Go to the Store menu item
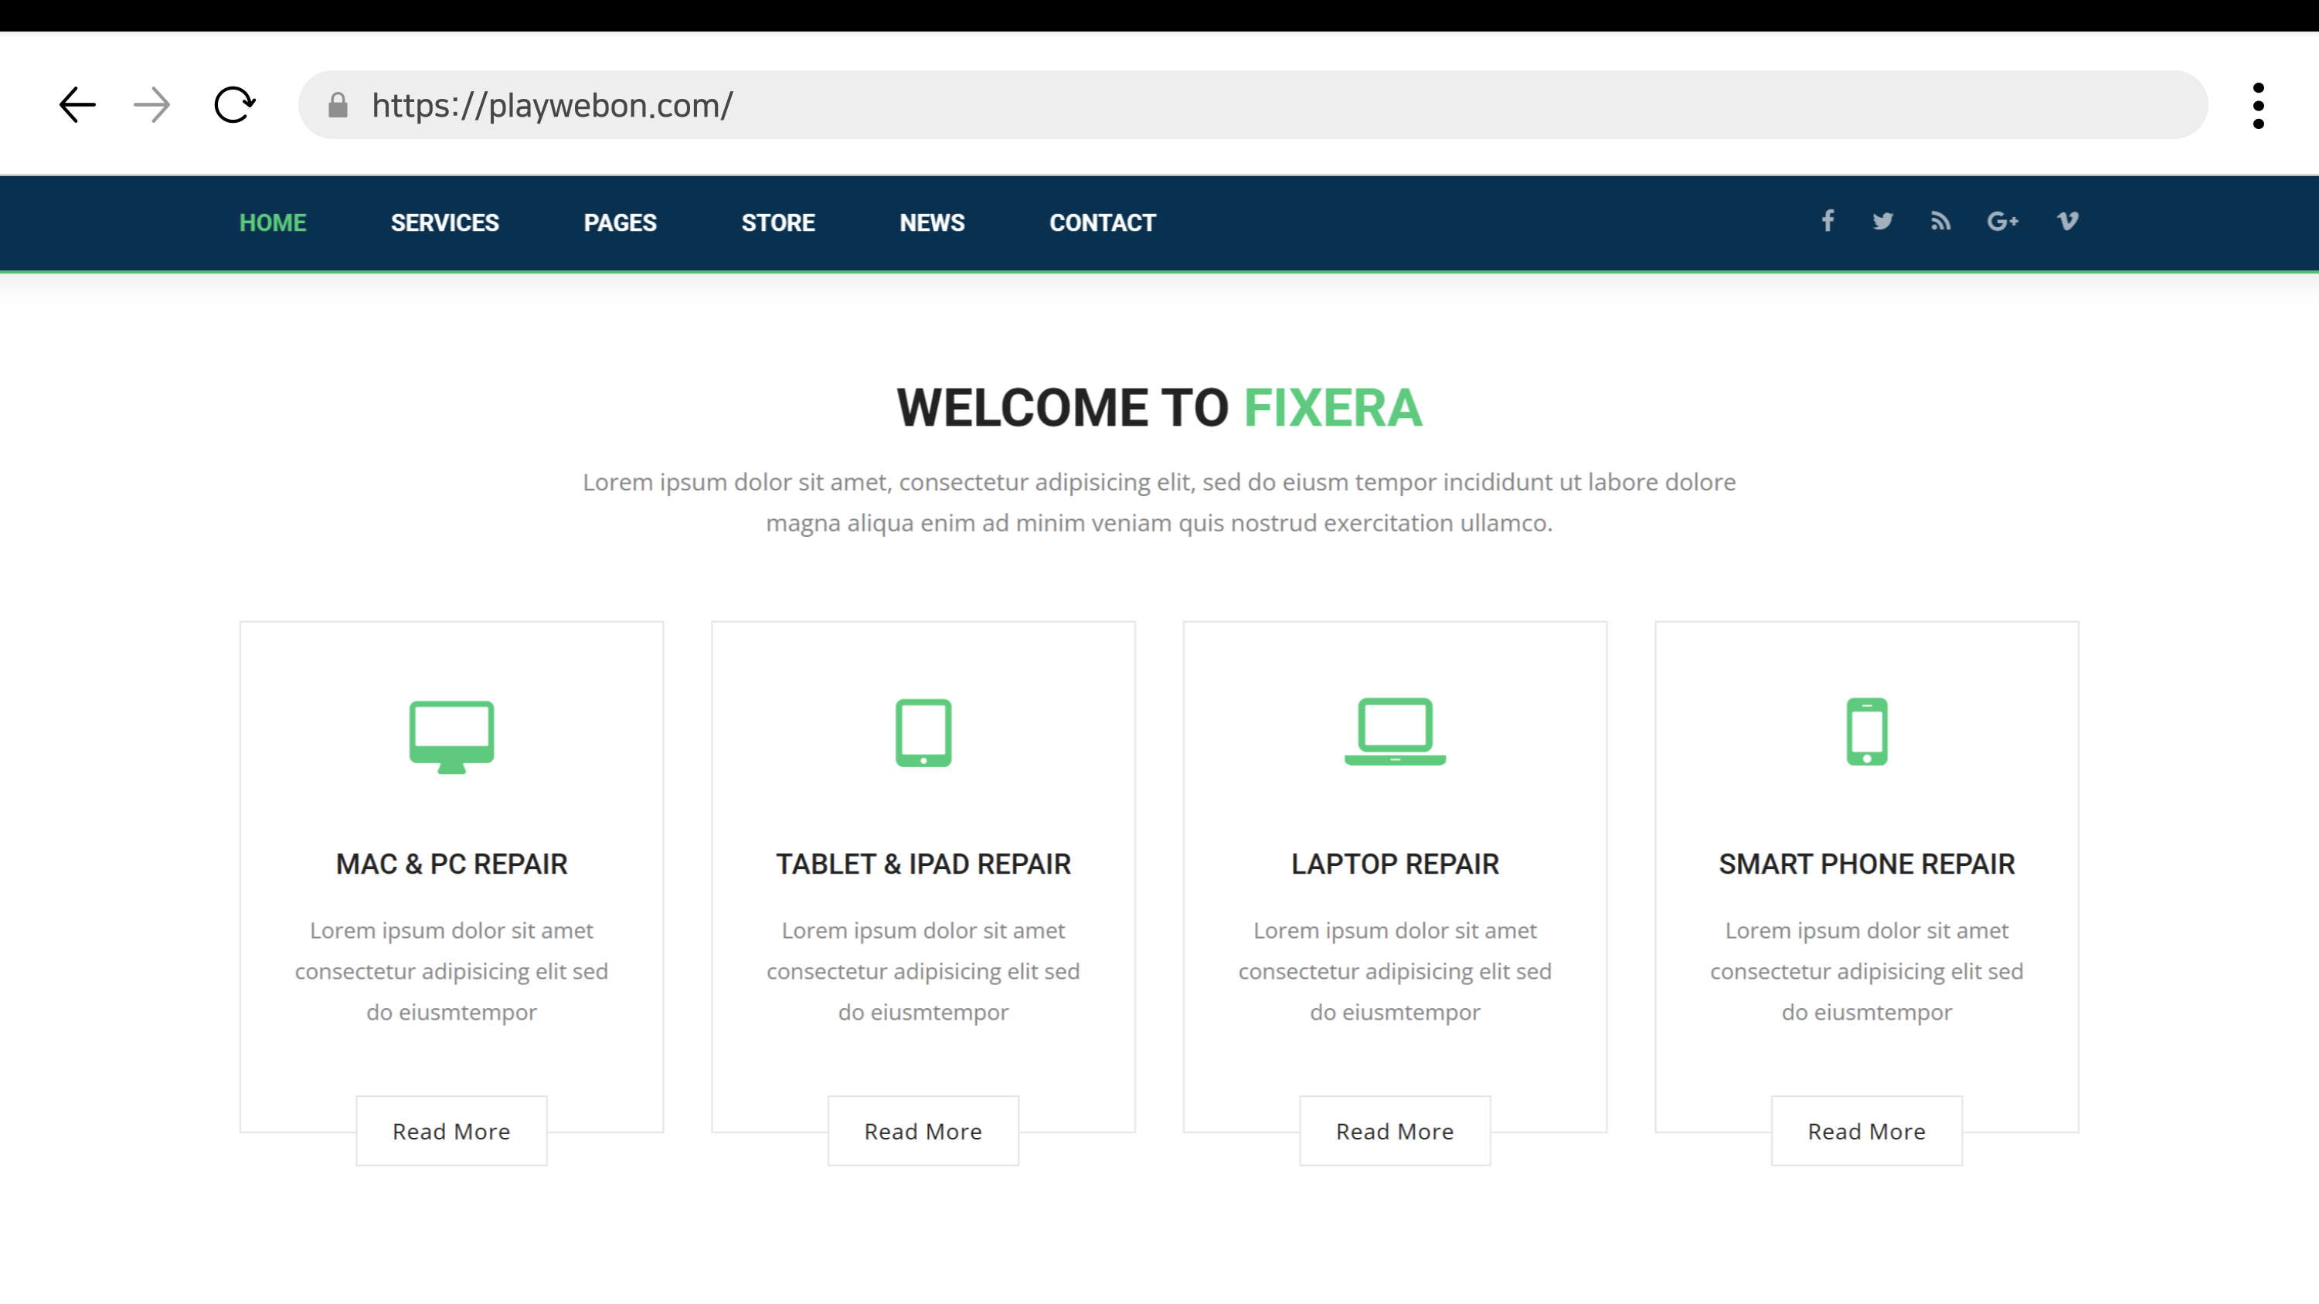The image size is (2319, 1304). [x=778, y=223]
